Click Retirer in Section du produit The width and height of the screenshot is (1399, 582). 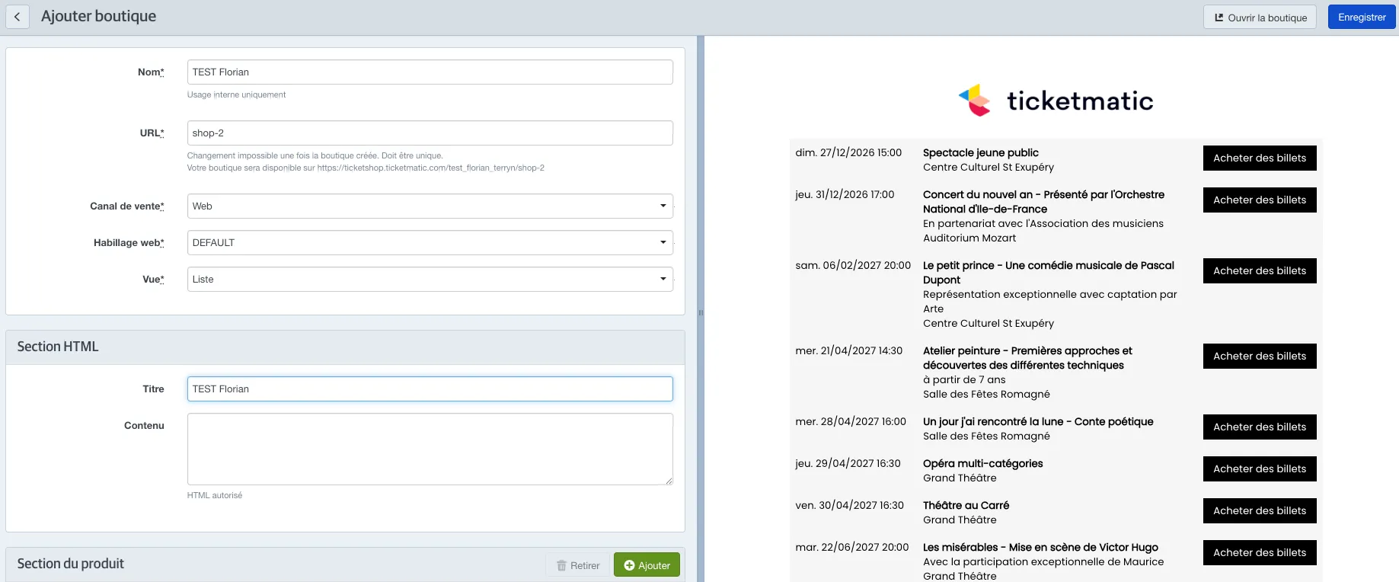[578, 565]
